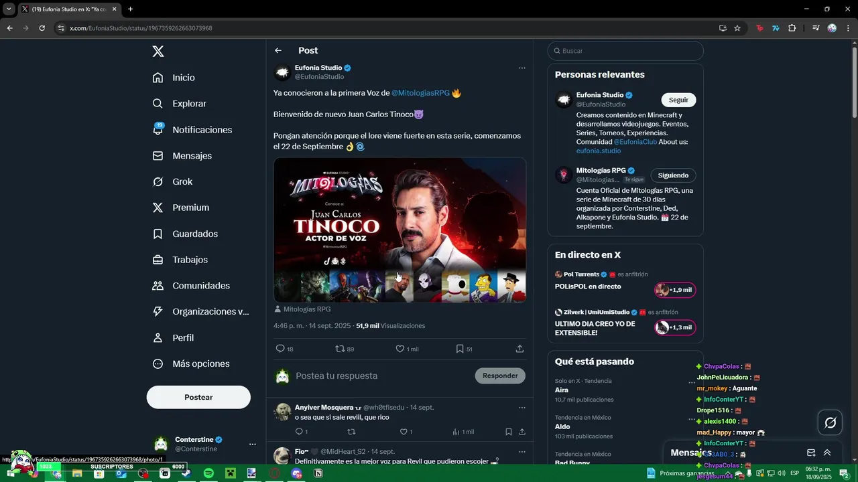Open the 51,9 mil Visualizaciones stats
The image size is (858, 482).
click(x=391, y=326)
